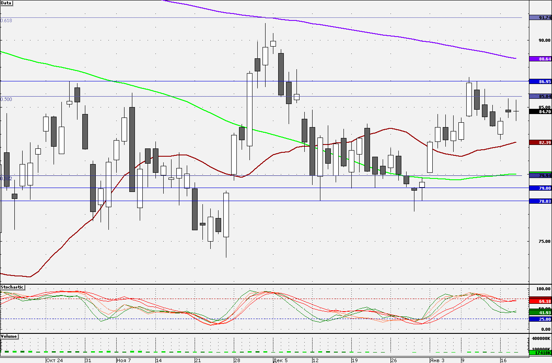The height and width of the screenshot is (363, 552).
Task: Select the red 69.18 stochastic value tag
Action: 539,301
